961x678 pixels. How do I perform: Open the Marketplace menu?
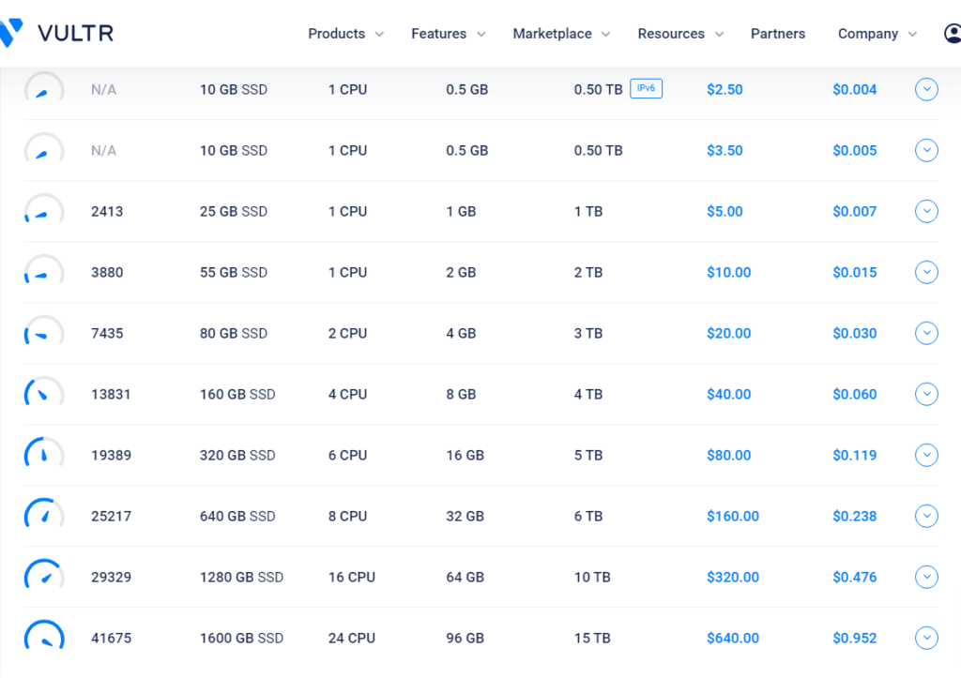click(x=561, y=34)
